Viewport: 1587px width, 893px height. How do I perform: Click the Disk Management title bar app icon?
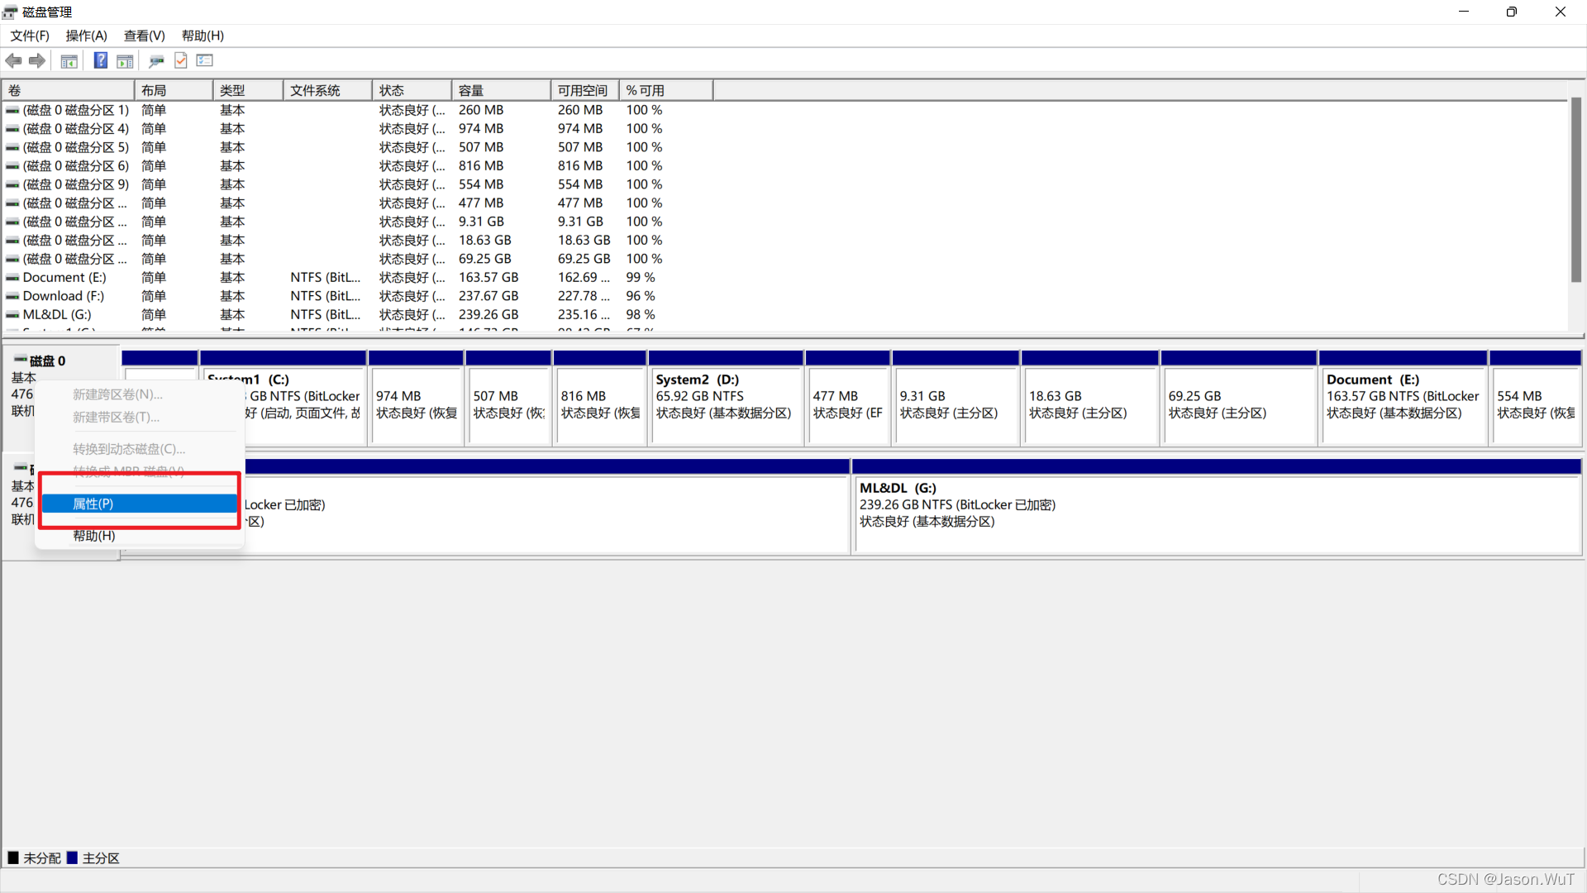coord(10,12)
